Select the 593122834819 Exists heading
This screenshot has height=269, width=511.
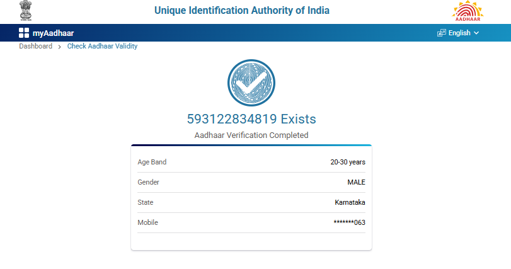pyautogui.click(x=251, y=119)
